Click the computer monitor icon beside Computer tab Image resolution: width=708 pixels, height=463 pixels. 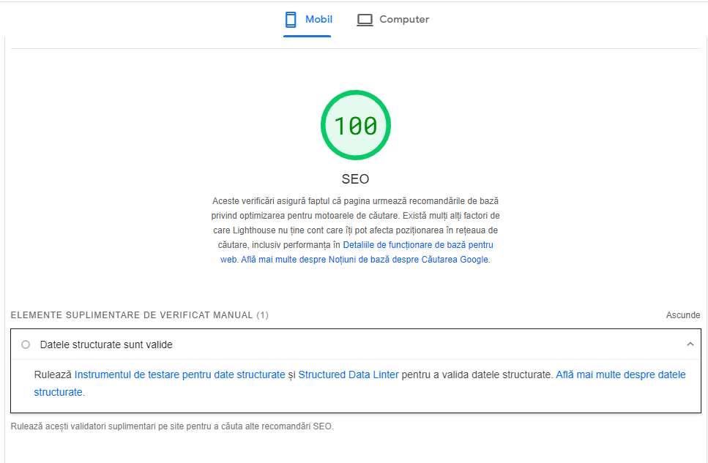(x=364, y=19)
